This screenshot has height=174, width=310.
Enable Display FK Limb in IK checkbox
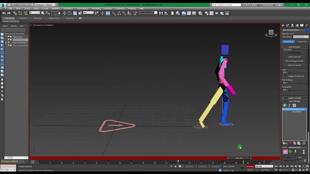click(286, 76)
